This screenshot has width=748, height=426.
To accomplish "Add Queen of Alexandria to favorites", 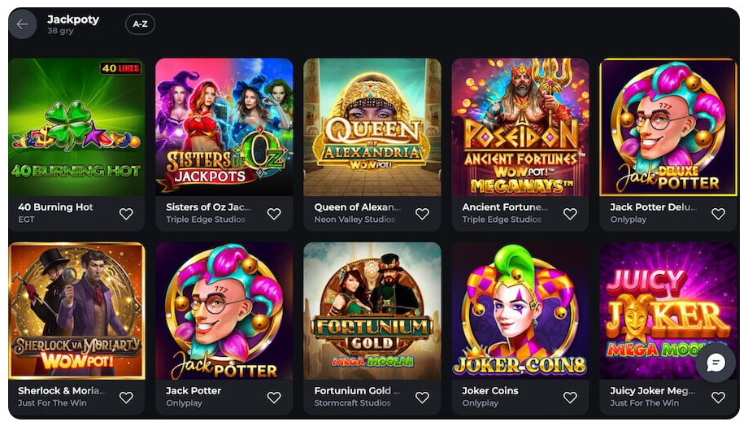I will pos(422,214).
